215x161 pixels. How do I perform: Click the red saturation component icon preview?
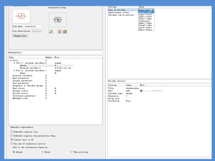pyautogui.click(x=21, y=16)
